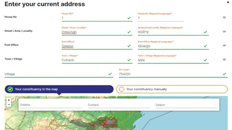Zoom in the map with plus button
This screenshot has height=130, width=232.
coord(9,100)
